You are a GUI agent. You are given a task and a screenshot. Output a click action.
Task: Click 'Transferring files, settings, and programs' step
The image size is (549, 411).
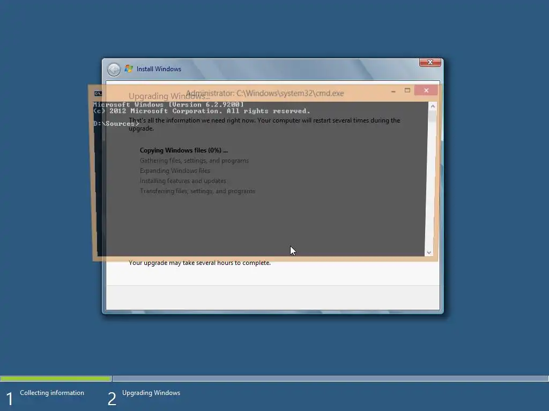(x=197, y=191)
